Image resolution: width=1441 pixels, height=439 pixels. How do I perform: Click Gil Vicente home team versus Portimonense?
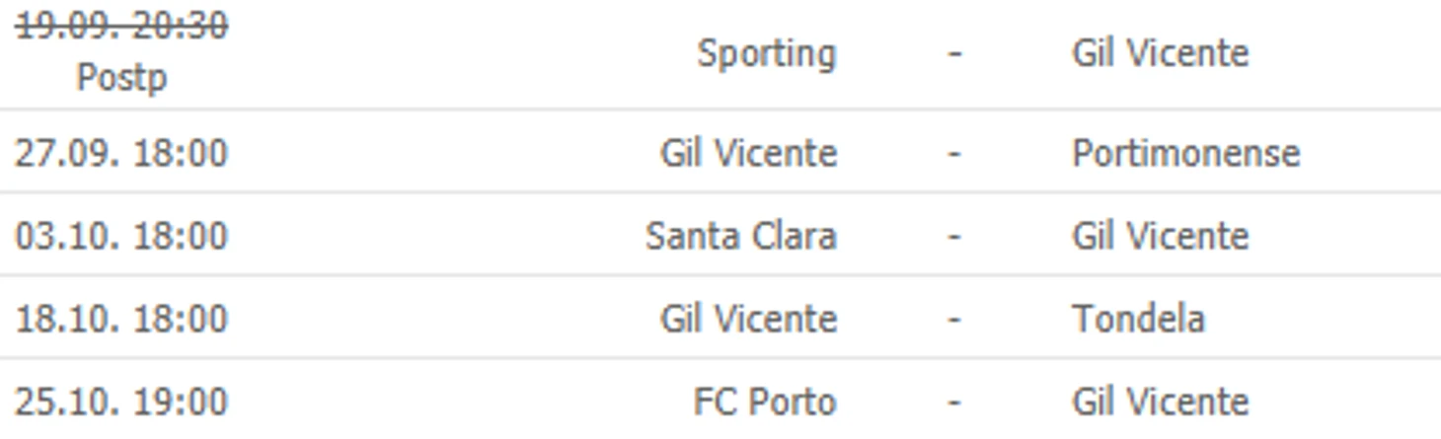coord(748,153)
